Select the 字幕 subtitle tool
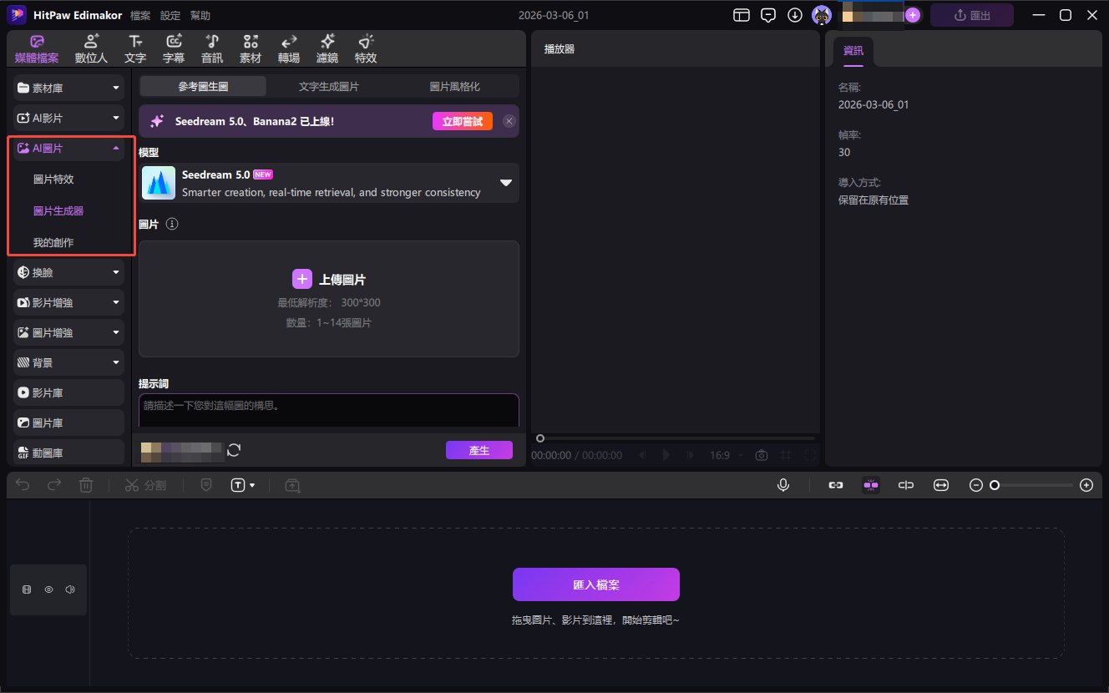Image resolution: width=1109 pixels, height=693 pixels. pos(174,49)
